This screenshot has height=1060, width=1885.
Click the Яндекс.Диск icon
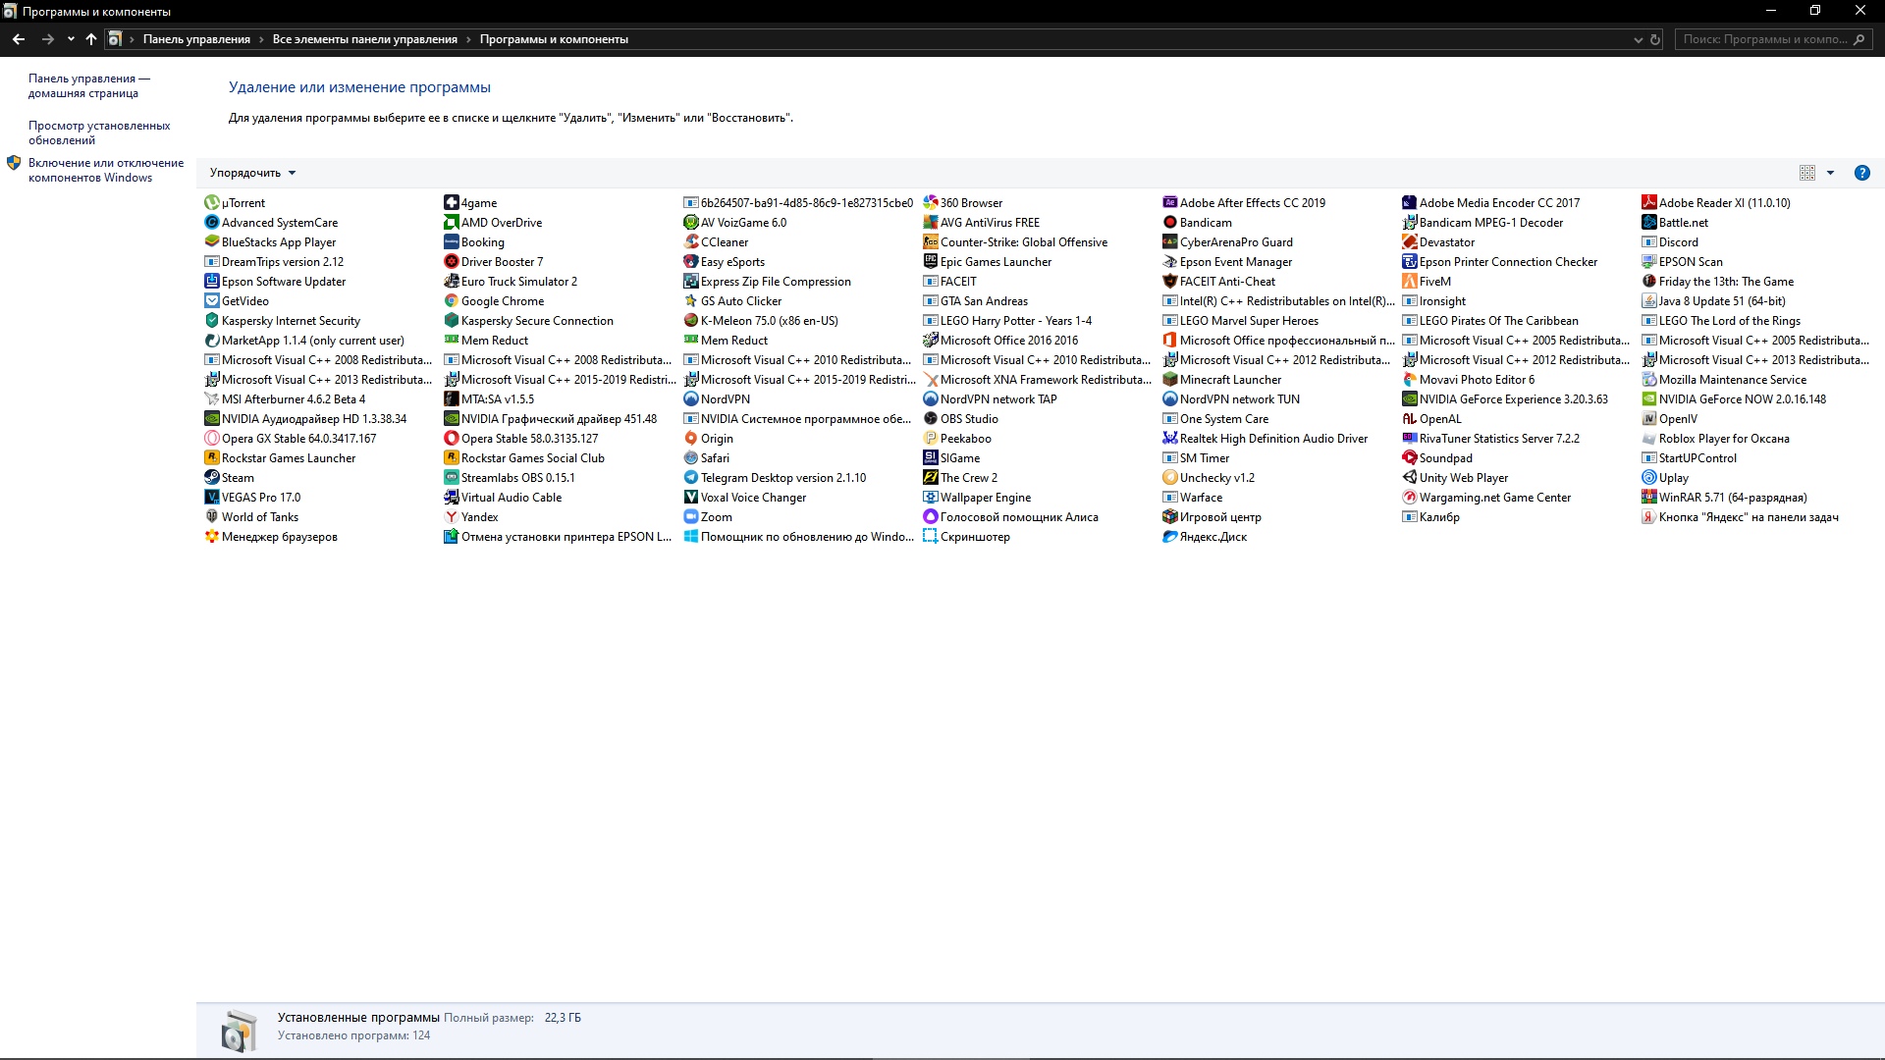1169,537
